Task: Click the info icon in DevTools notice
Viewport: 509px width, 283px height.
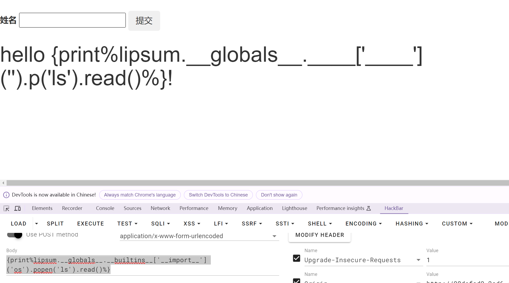Action: tap(6, 195)
